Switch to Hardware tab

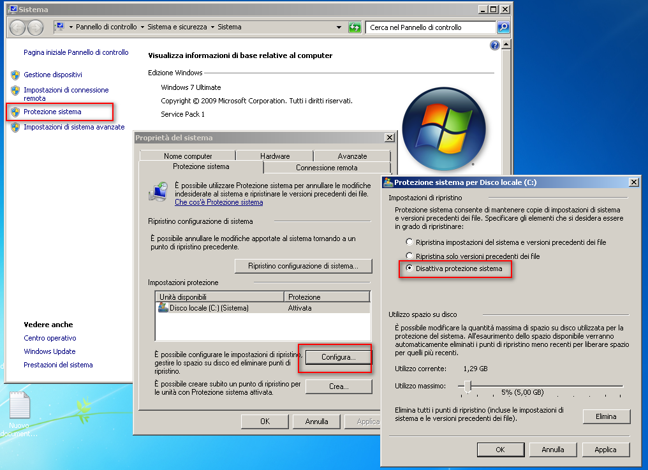pos(275,156)
